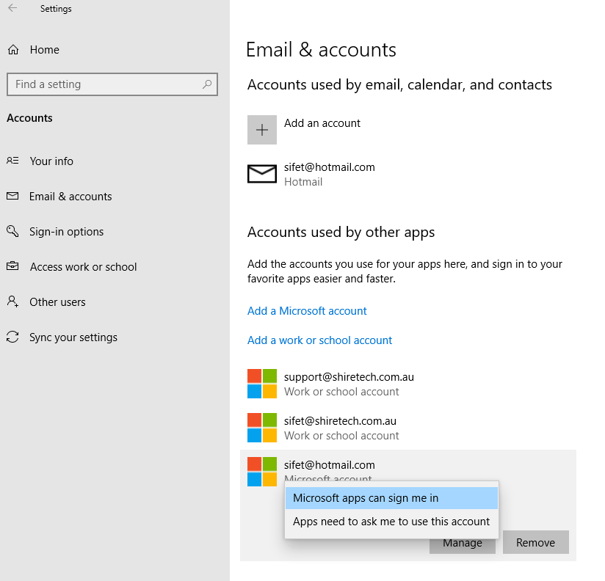Click the plus icon to add an account
Viewport: 605px width, 581px height.
click(x=262, y=130)
